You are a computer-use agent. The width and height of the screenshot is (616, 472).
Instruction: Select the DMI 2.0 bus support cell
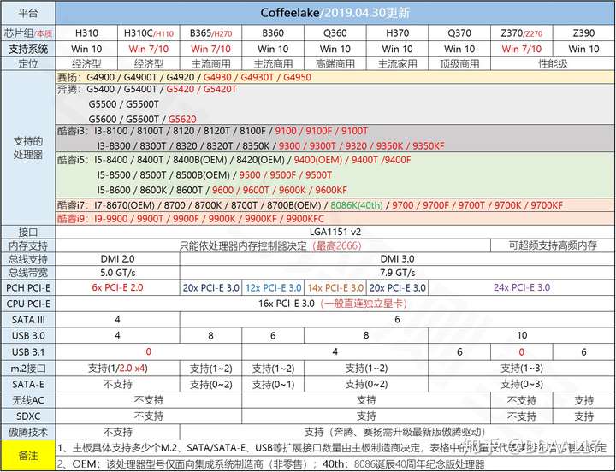click(117, 259)
